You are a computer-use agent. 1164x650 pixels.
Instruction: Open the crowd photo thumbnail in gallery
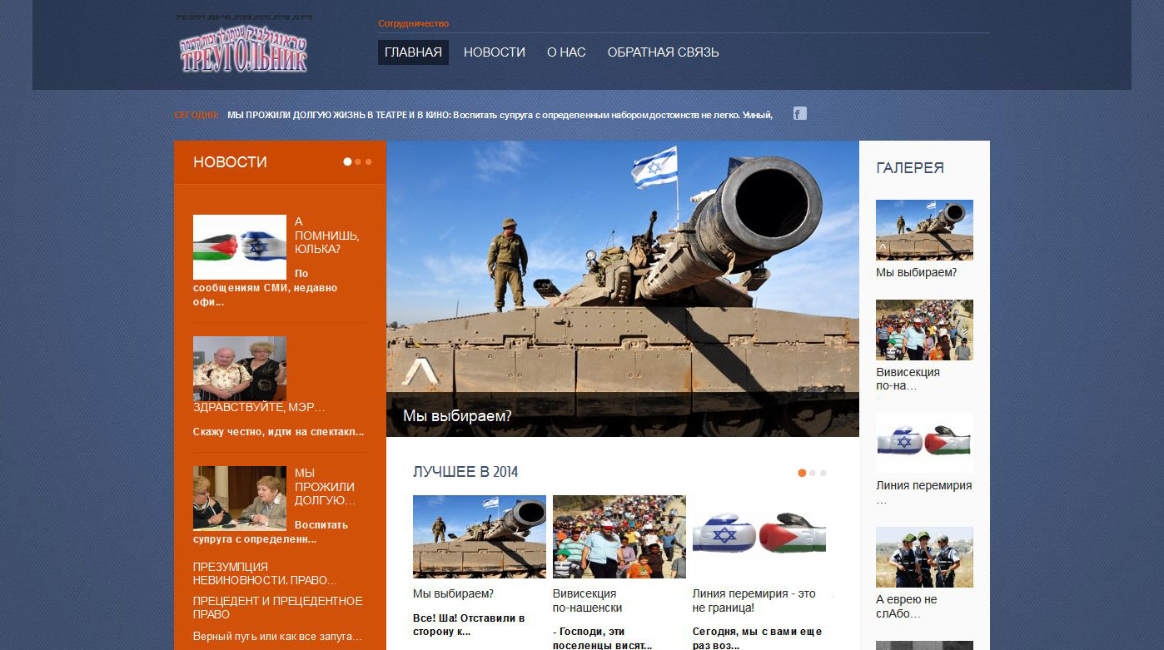(x=924, y=330)
